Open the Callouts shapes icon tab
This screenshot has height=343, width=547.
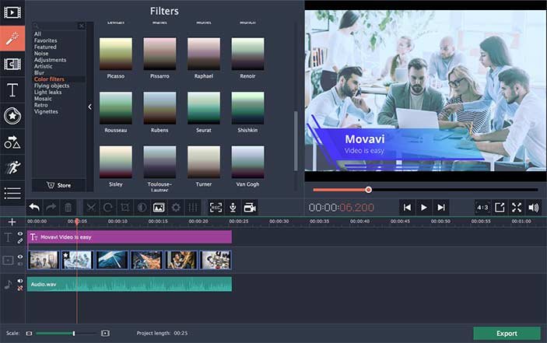(12, 142)
